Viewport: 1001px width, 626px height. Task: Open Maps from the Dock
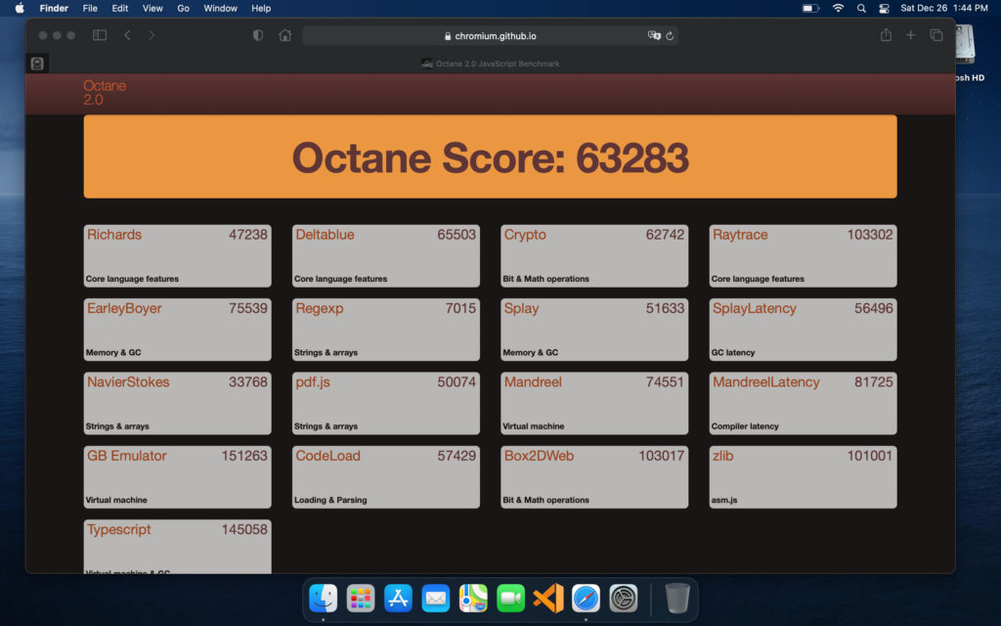click(473, 599)
